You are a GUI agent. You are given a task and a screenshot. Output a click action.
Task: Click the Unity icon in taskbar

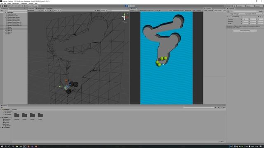tap(24, 146)
